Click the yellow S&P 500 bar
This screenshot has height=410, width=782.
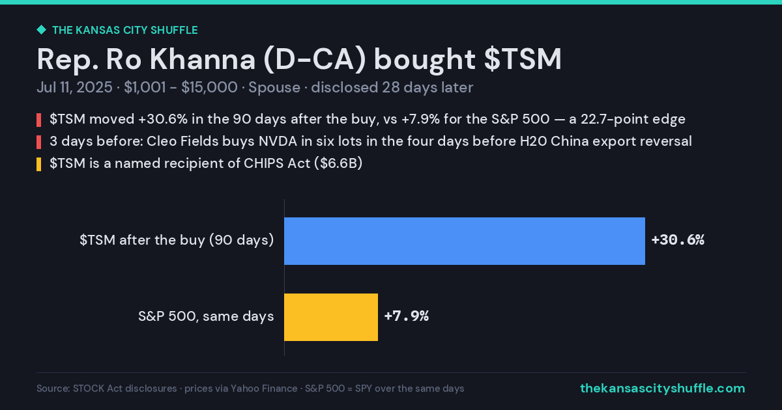[331, 317]
